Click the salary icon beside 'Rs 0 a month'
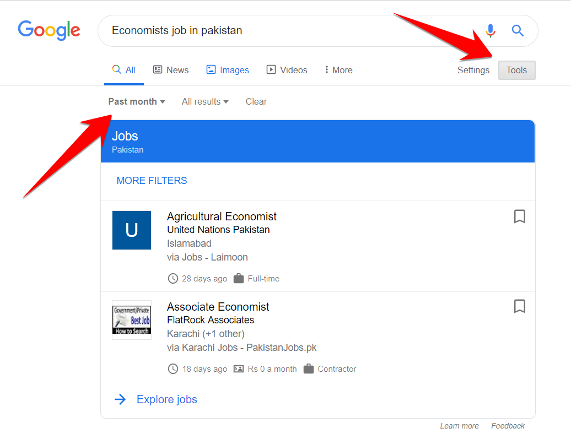This screenshot has height=439, width=571. [x=239, y=368]
